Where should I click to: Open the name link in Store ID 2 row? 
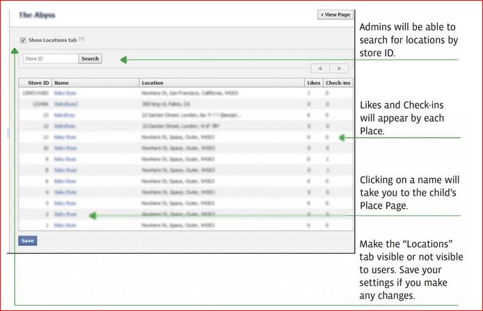point(65,214)
